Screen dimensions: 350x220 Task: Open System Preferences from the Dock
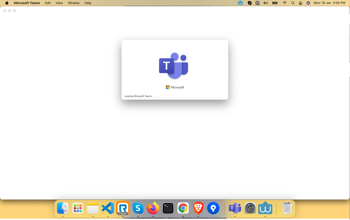250,208
